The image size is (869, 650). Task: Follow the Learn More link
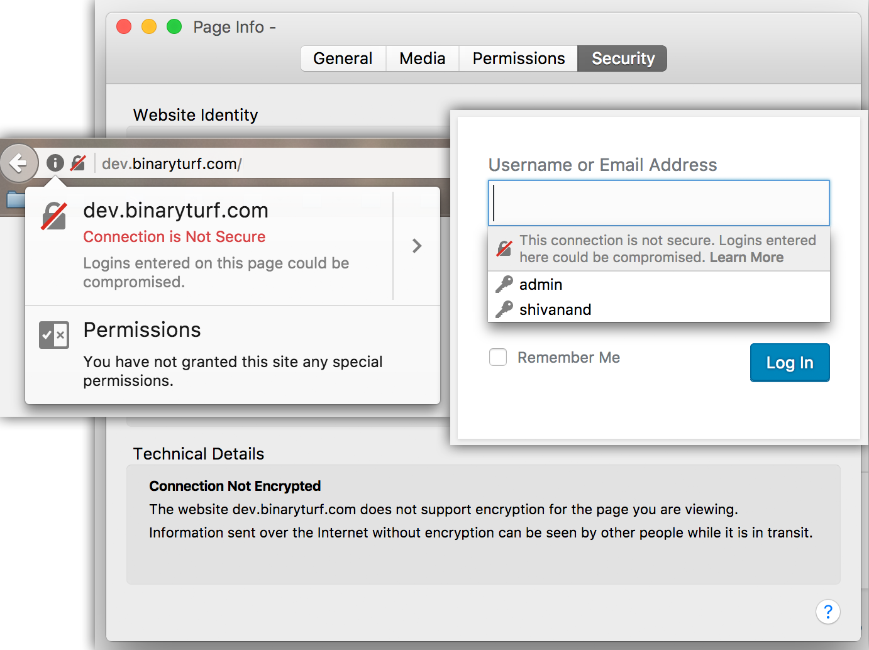coord(746,257)
